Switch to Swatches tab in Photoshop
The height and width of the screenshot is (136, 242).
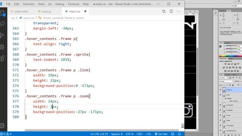point(227,43)
